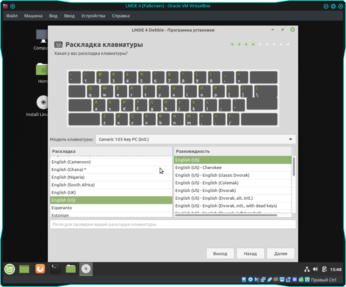Open the Home folder desktop icon
The image size is (346, 287).
pos(43,70)
